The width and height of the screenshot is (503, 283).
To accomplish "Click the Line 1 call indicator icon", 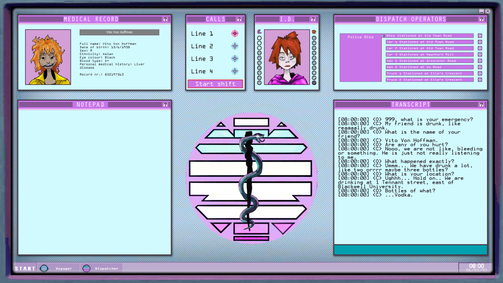I will click(235, 33).
